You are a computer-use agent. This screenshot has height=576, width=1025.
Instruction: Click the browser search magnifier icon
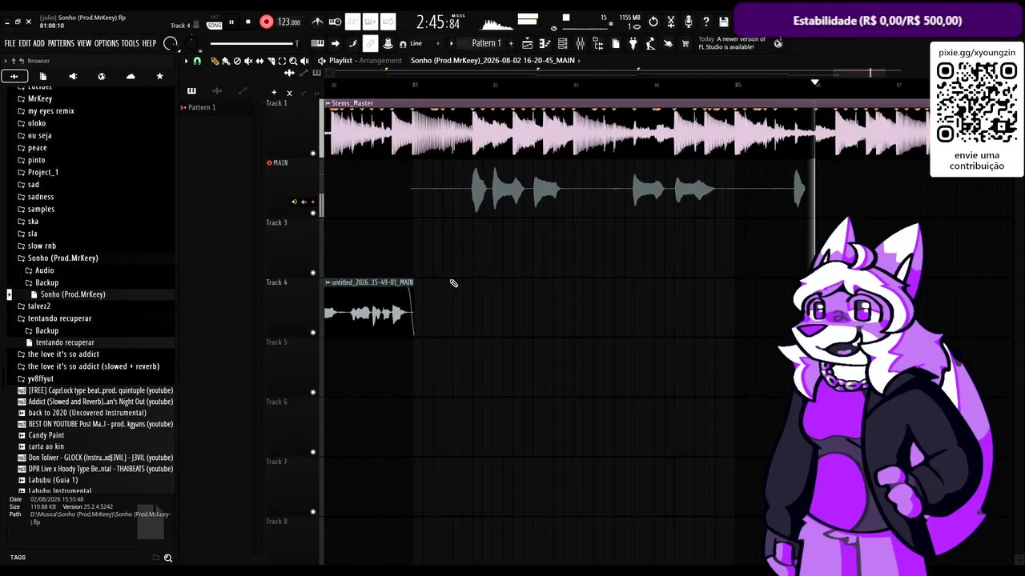[x=168, y=558]
